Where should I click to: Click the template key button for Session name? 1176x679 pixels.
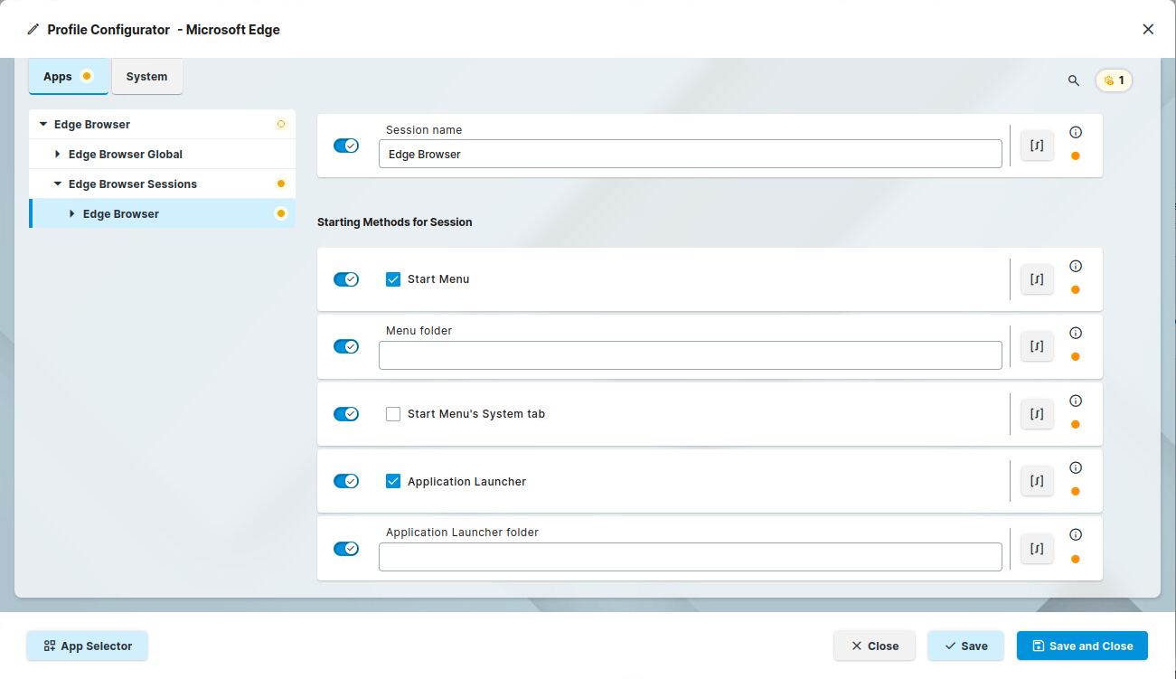click(1037, 146)
